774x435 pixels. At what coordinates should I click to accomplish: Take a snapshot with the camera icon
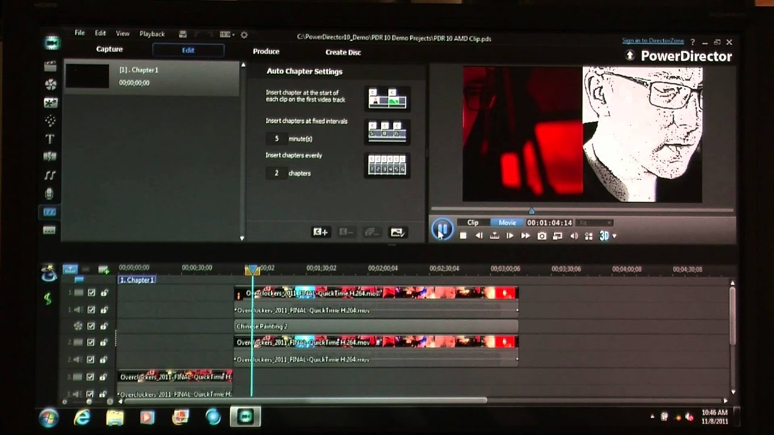coord(542,236)
